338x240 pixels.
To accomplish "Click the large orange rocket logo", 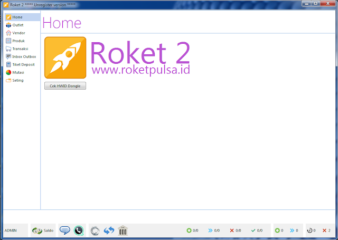I will click(65, 57).
